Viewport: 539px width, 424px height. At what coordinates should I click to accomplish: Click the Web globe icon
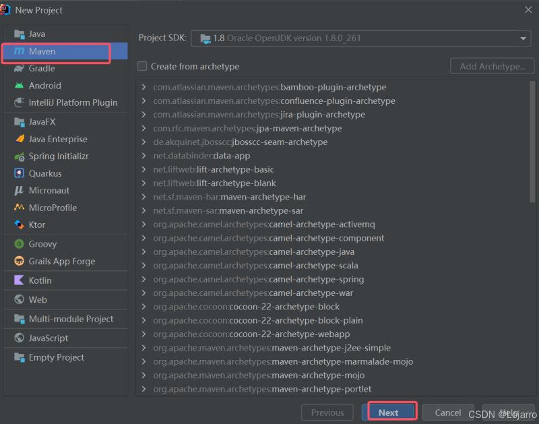click(20, 299)
